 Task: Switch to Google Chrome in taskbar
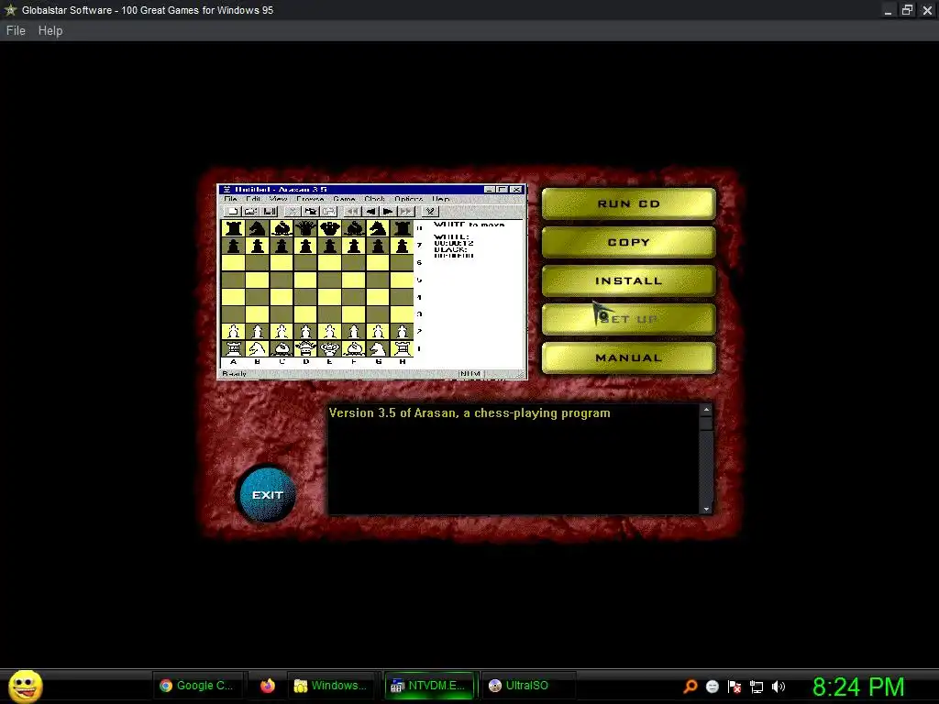(x=197, y=686)
